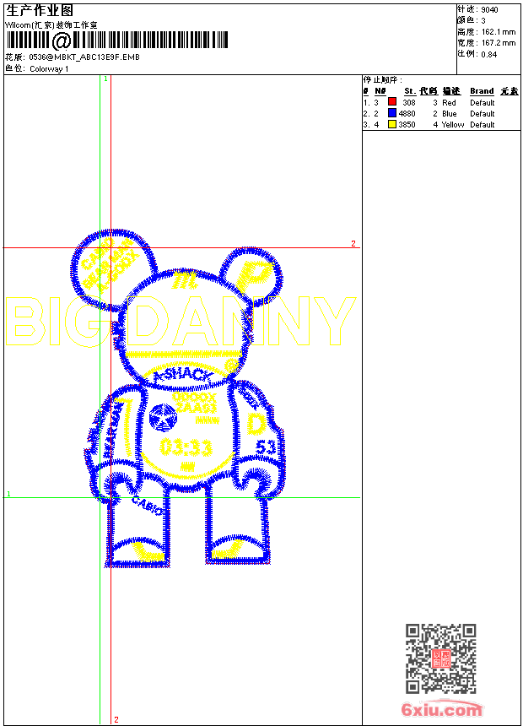Click the height value 162.1 mm

(499, 32)
